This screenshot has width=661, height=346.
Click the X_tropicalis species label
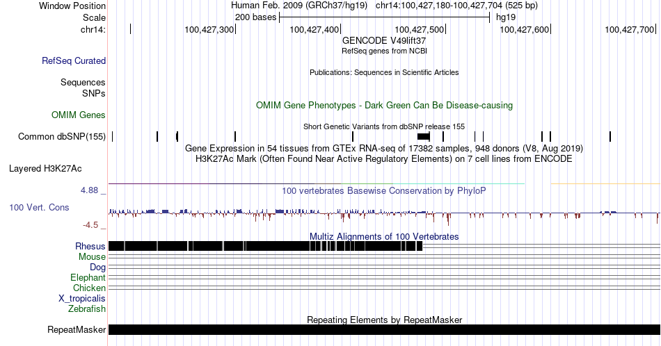[x=82, y=299]
